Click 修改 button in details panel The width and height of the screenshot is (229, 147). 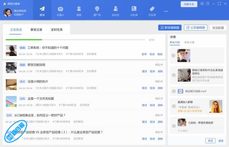click(x=210, y=141)
